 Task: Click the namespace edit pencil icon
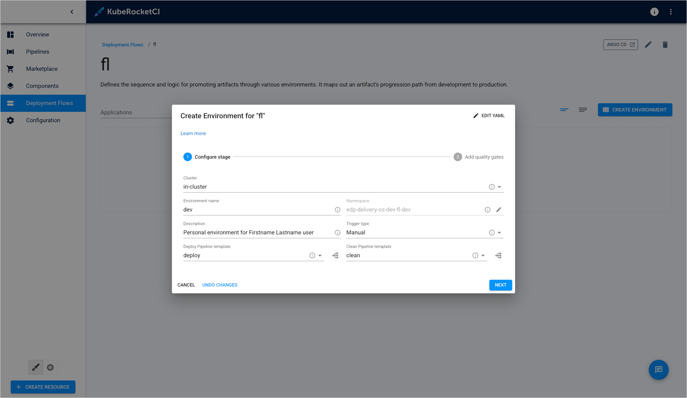coord(499,209)
